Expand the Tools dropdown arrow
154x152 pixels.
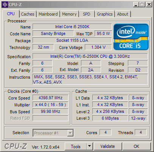(x=90, y=147)
